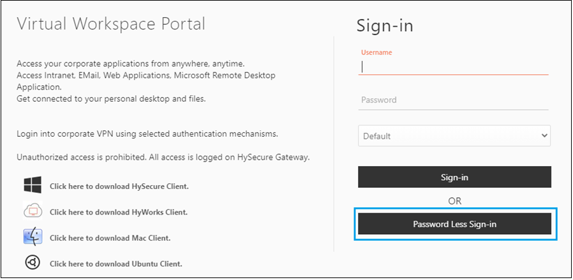The width and height of the screenshot is (573, 280).
Task: Open the Default authentication dropdown
Action: [x=454, y=136]
